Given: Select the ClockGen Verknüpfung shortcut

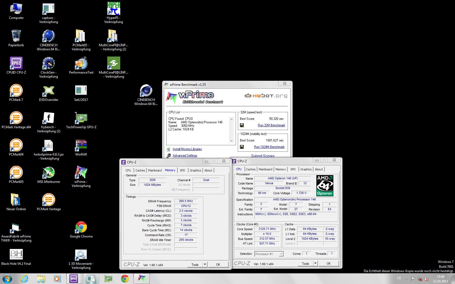Looking at the screenshot, I should (x=49, y=68).
